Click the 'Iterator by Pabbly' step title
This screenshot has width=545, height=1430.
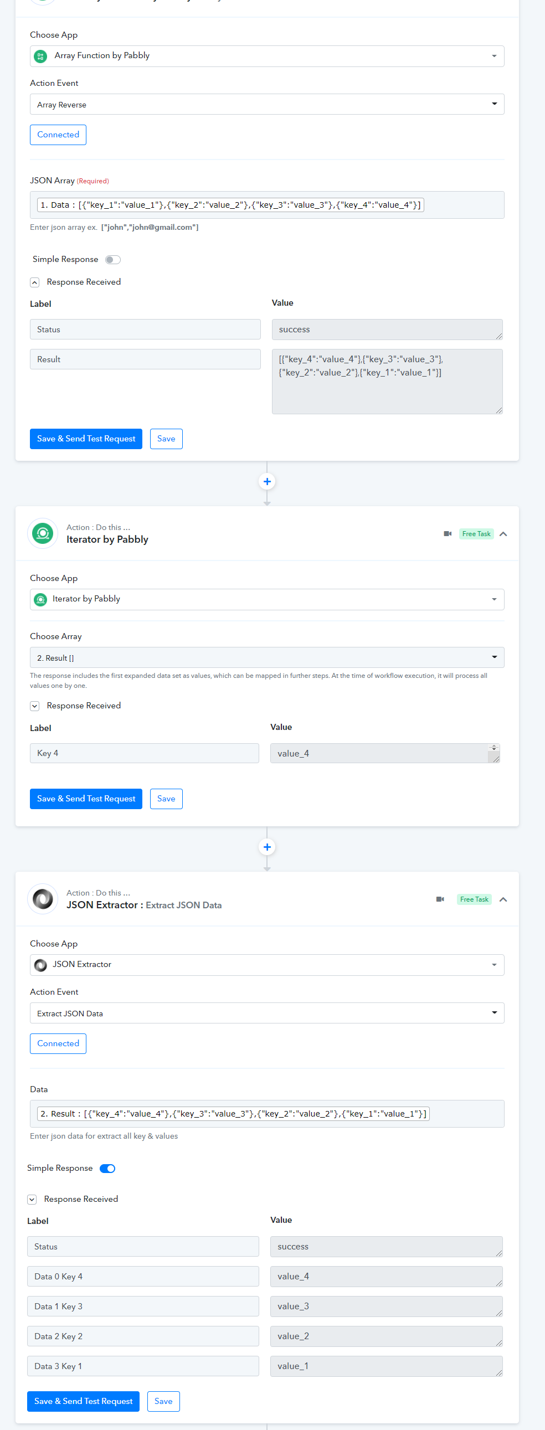coord(107,539)
